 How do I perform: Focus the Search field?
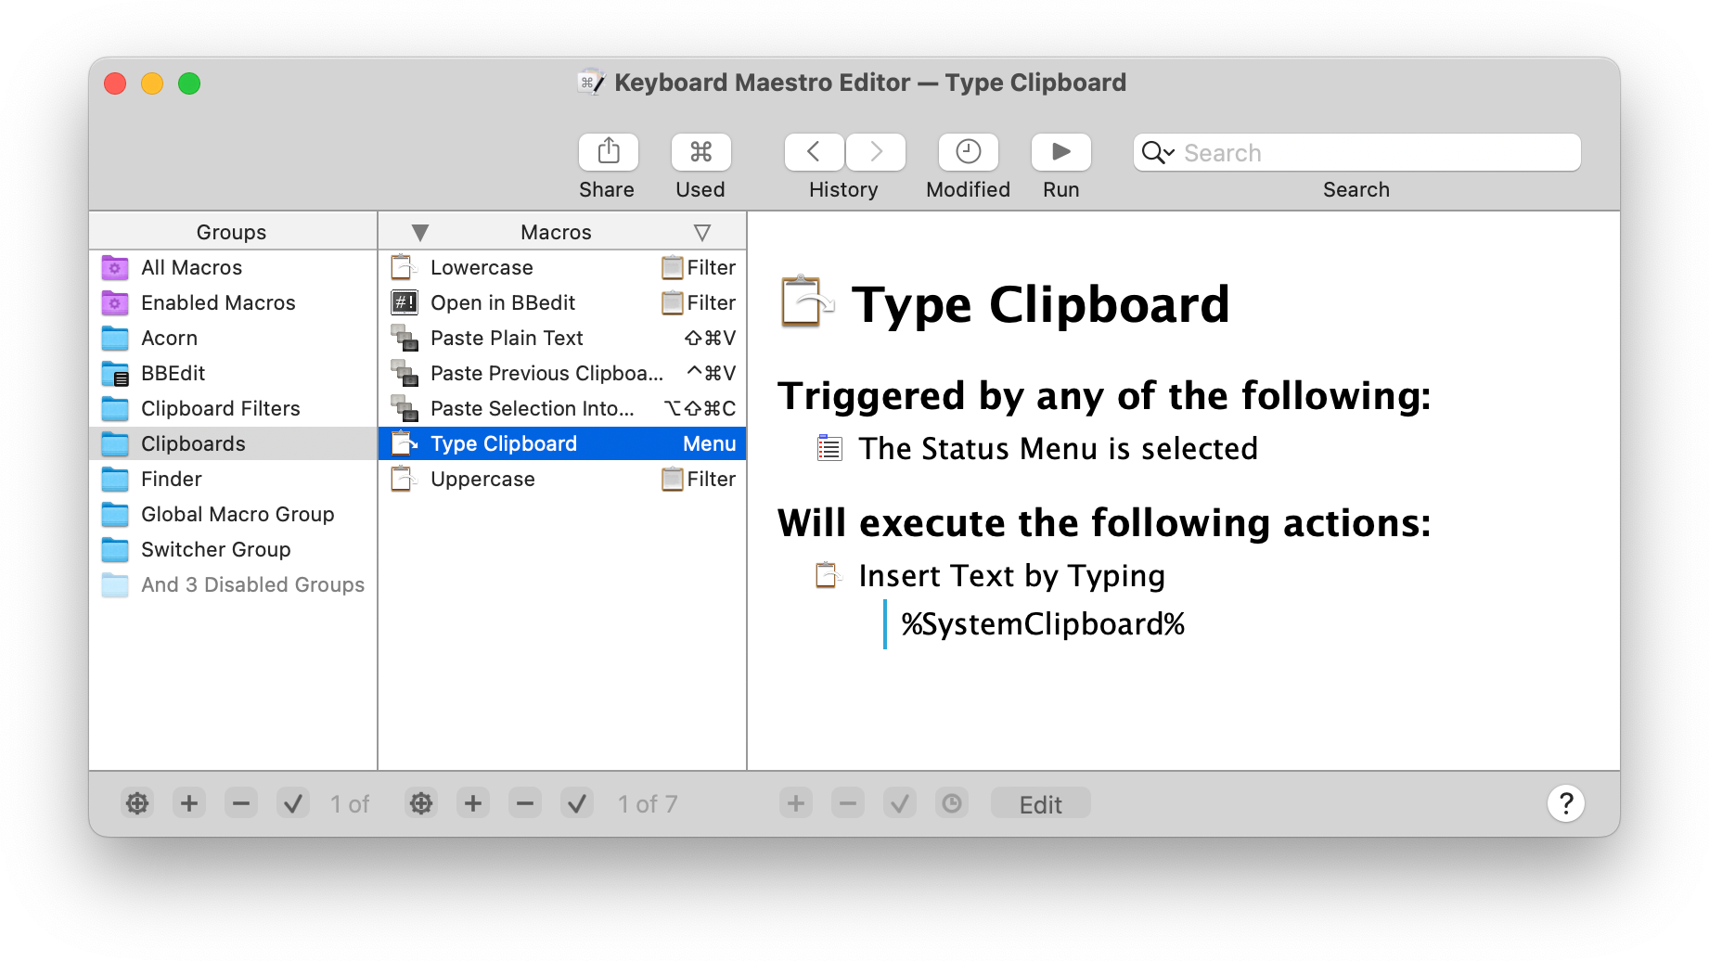[x=1356, y=153]
